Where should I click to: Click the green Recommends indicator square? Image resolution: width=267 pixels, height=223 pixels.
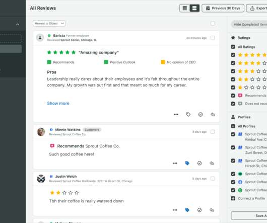tap(49, 62)
